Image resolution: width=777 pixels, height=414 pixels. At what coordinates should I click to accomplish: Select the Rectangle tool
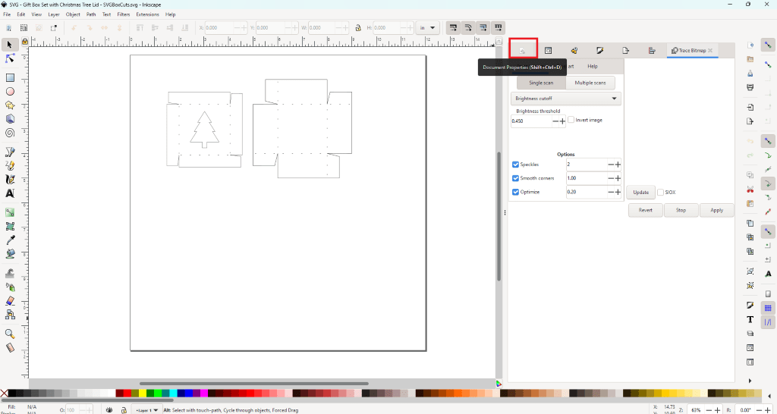[10, 77]
